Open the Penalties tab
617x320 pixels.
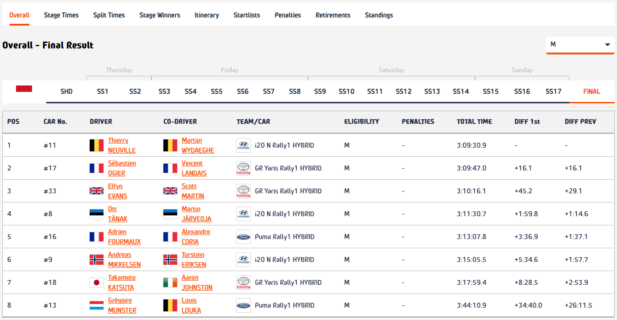tap(288, 15)
